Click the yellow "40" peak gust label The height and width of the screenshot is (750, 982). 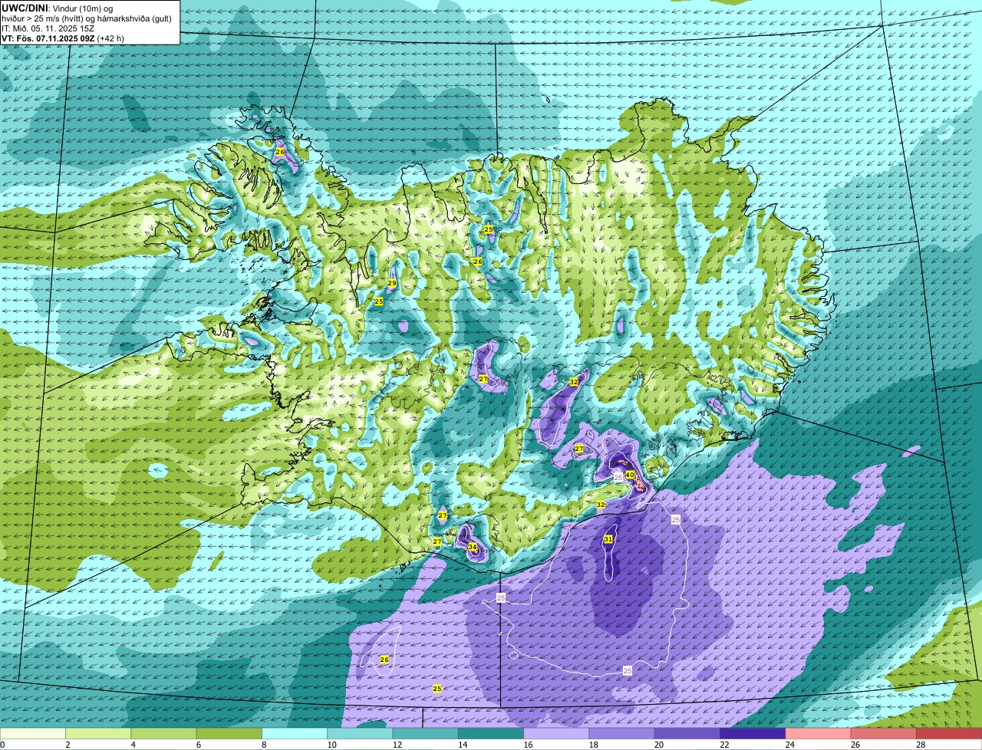pyautogui.click(x=630, y=475)
